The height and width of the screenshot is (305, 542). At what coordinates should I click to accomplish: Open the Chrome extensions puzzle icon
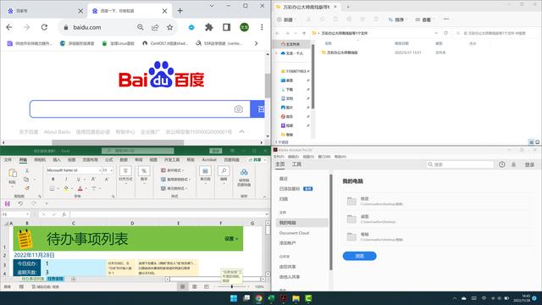click(x=209, y=27)
